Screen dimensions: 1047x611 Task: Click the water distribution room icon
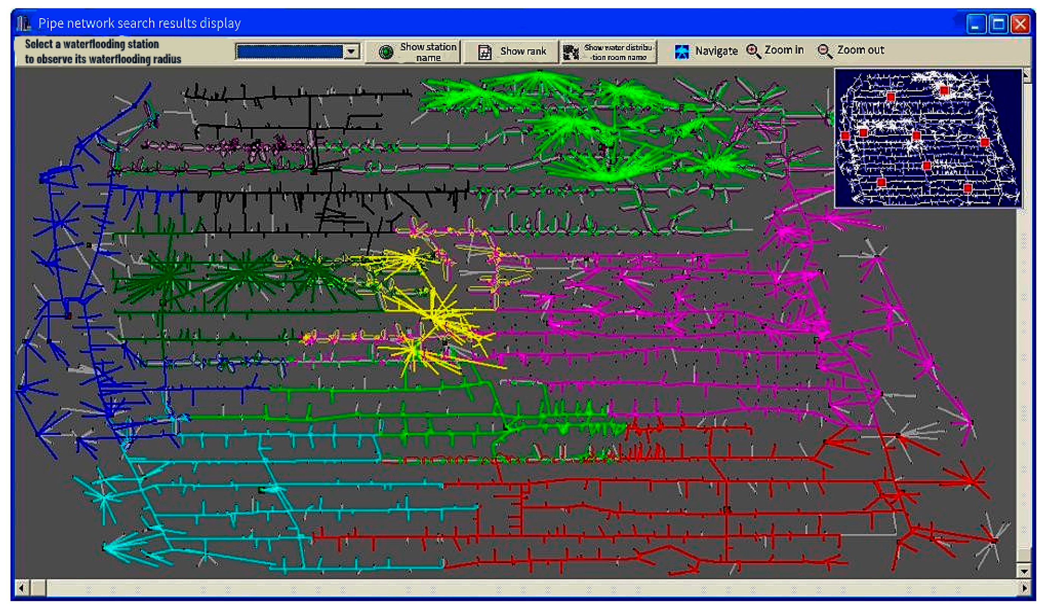[x=571, y=52]
